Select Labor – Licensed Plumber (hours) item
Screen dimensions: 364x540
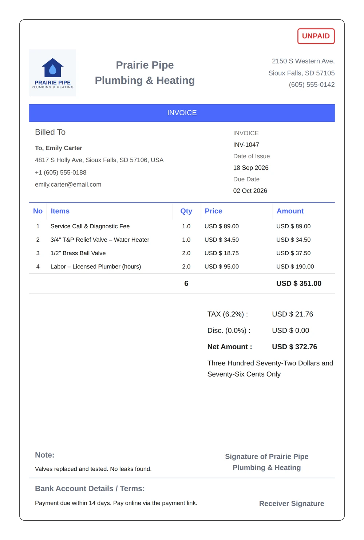tap(96, 267)
